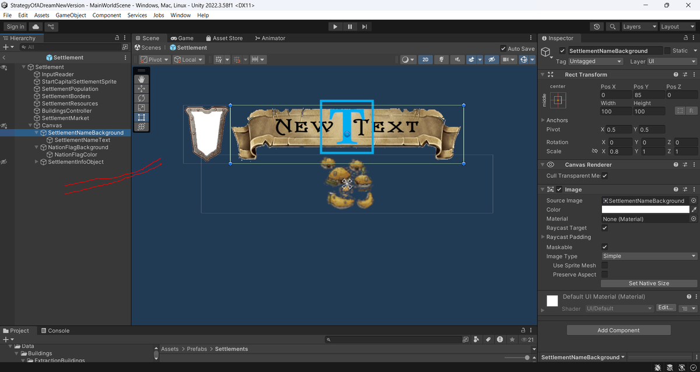Switch to the Game tab
700x372 pixels.
click(181, 38)
